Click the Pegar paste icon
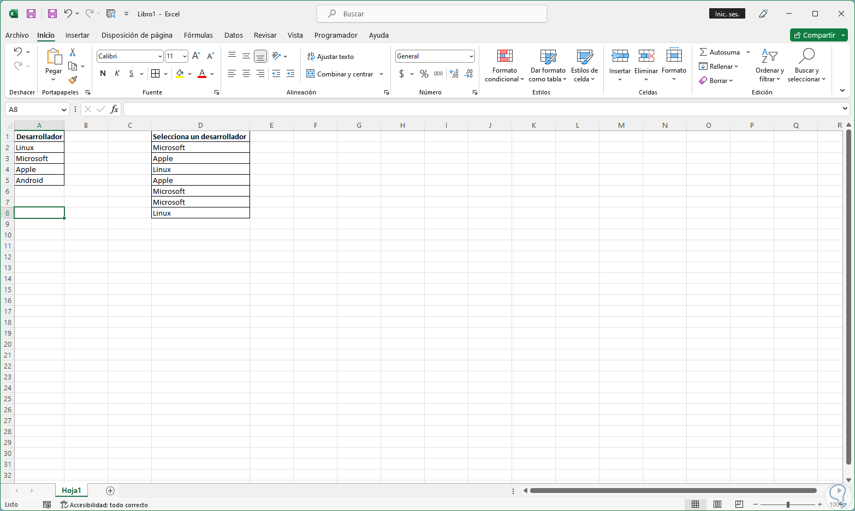The height and width of the screenshot is (511, 855). (x=54, y=56)
